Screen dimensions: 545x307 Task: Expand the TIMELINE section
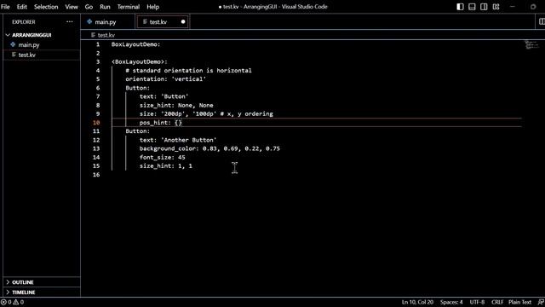(x=23, y=293)
